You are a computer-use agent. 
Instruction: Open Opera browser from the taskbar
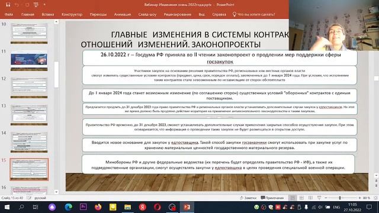[158, 207]
